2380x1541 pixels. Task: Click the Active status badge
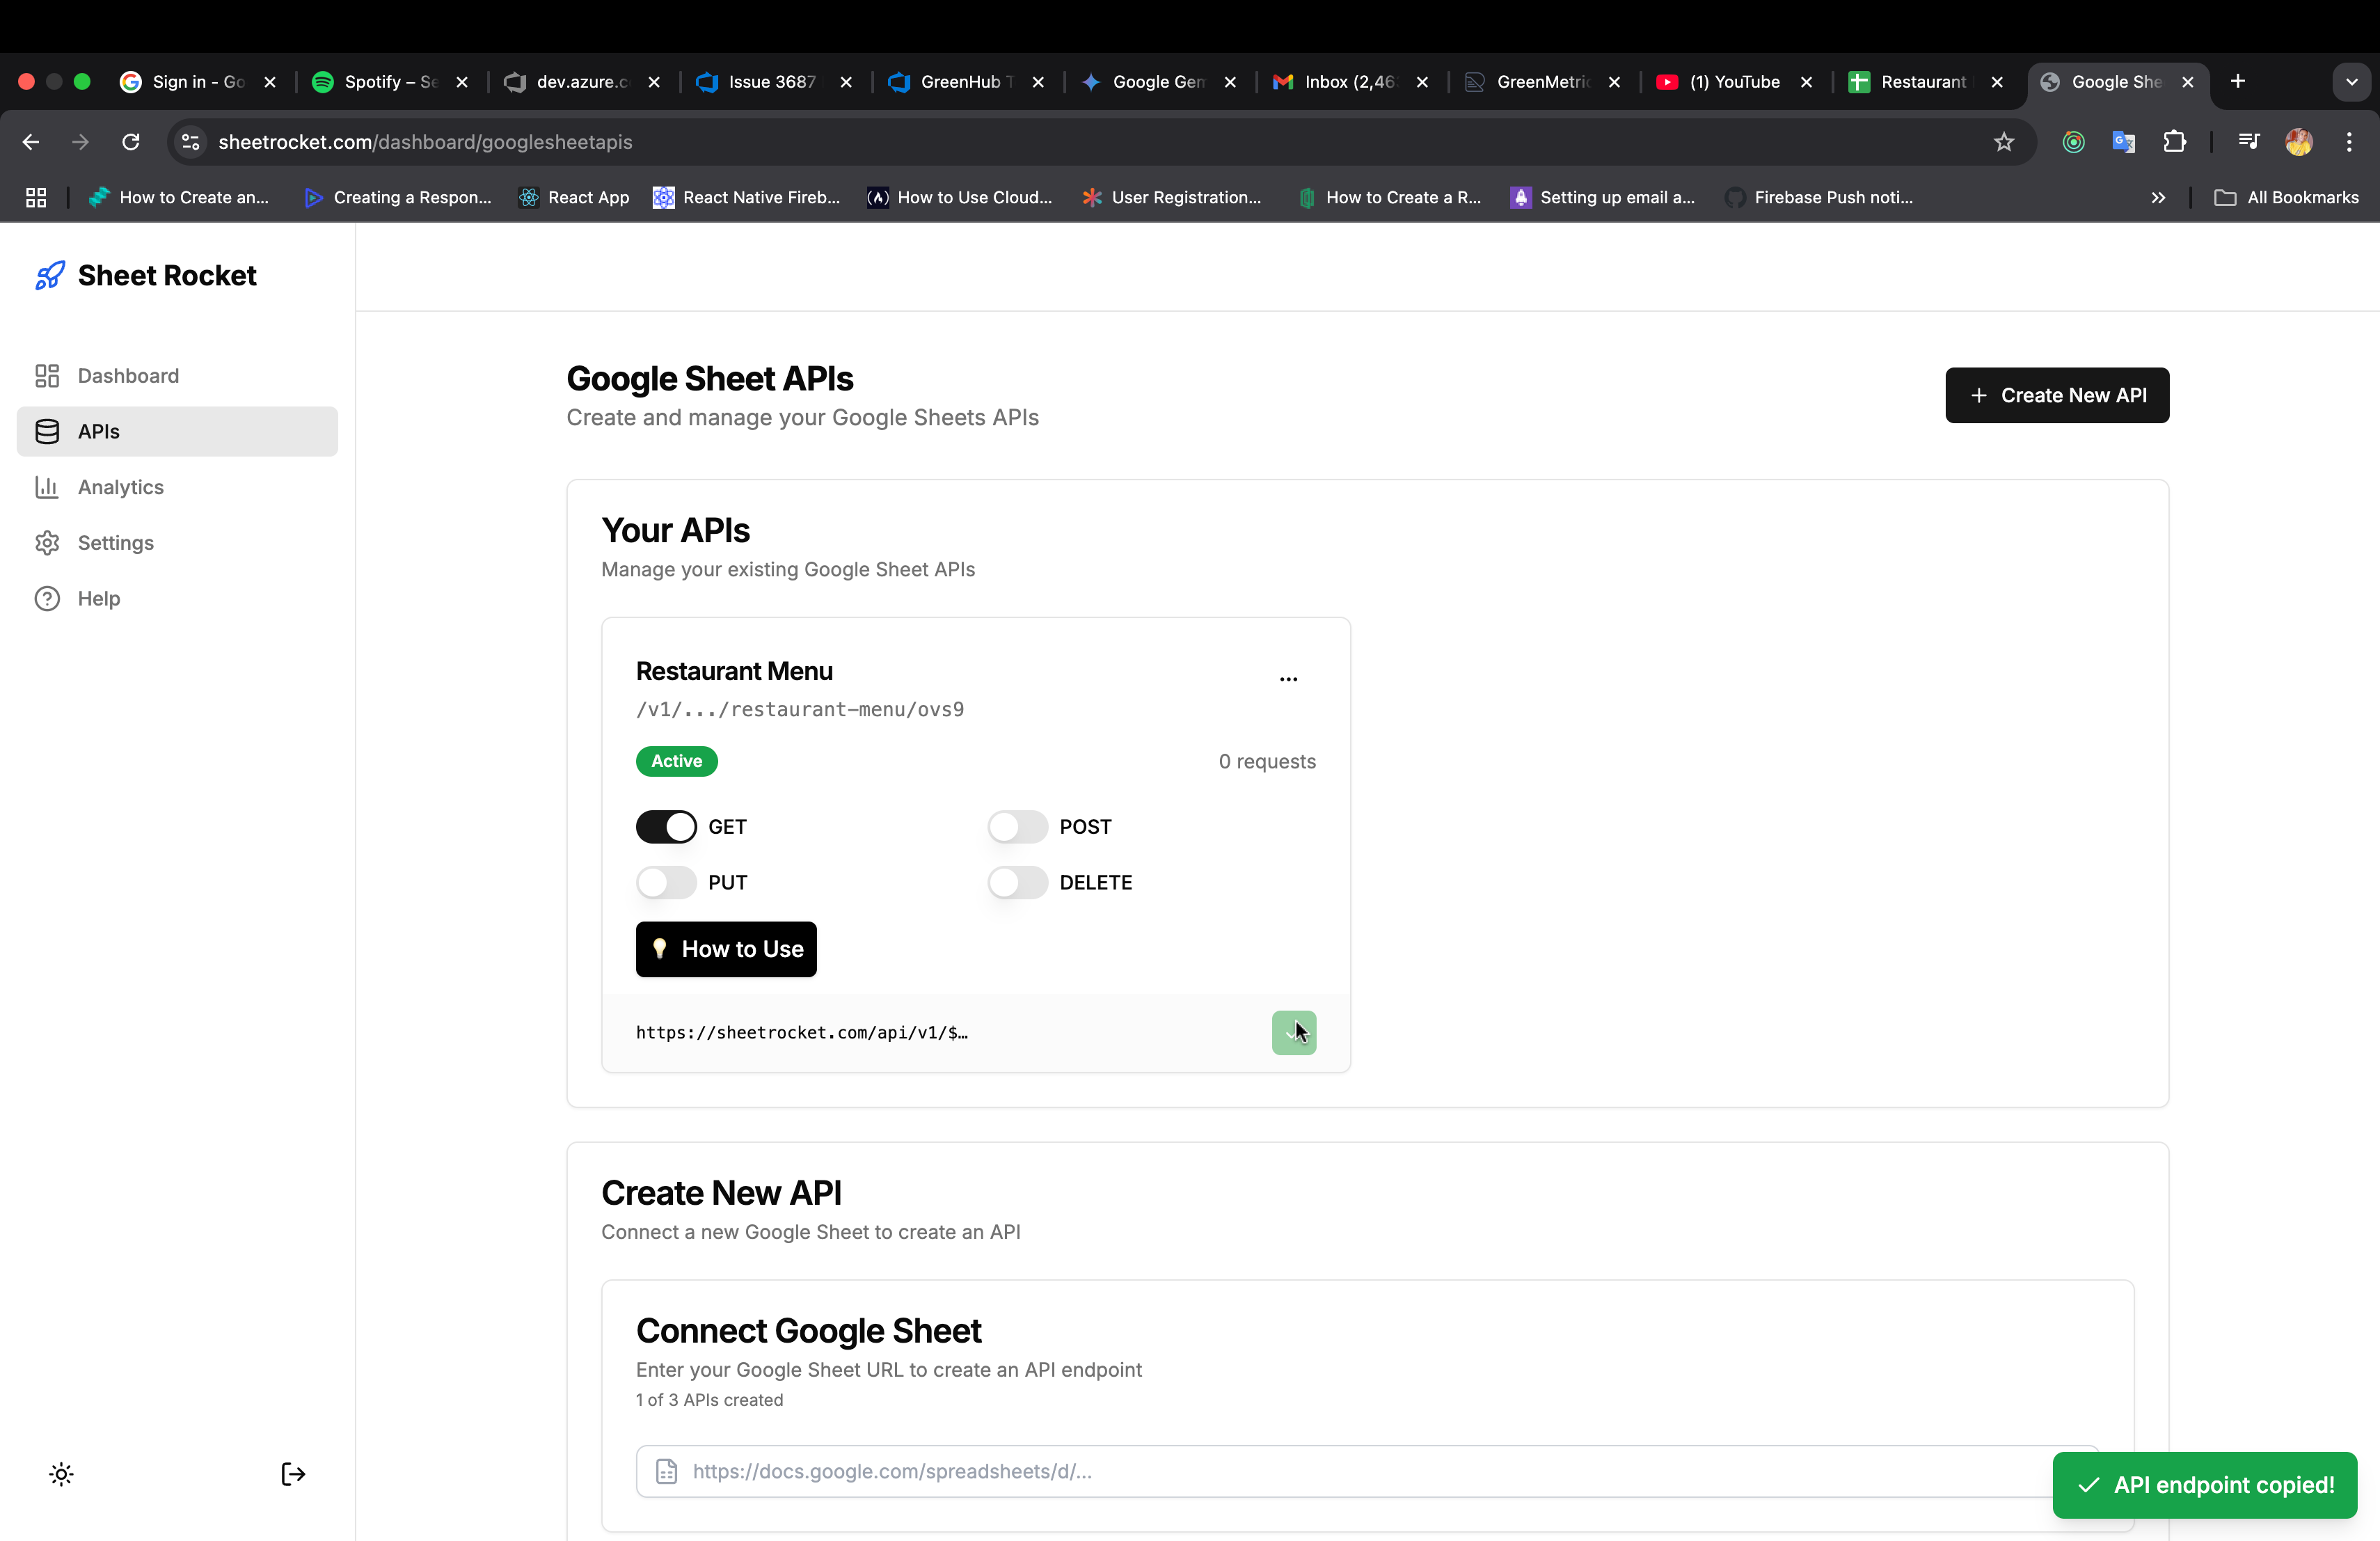[x=677, y=761]
